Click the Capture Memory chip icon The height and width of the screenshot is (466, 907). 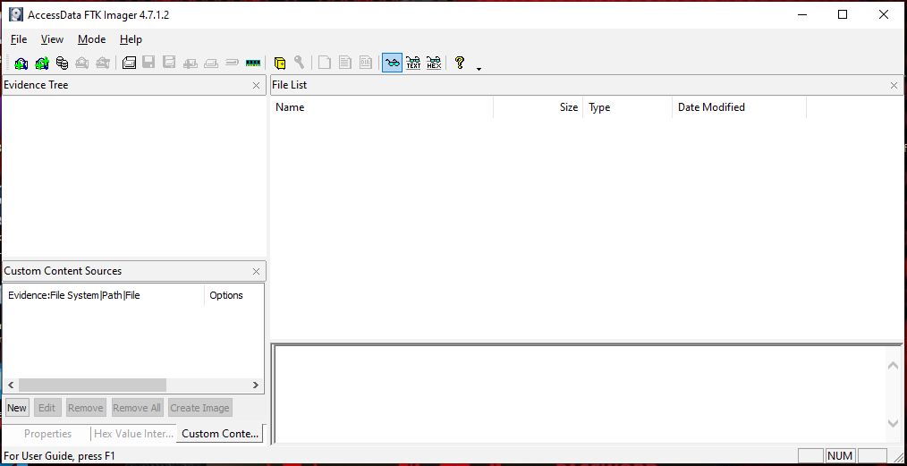252,63
